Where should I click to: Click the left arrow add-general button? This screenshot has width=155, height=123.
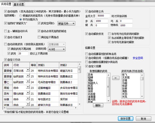click(116, 78)
